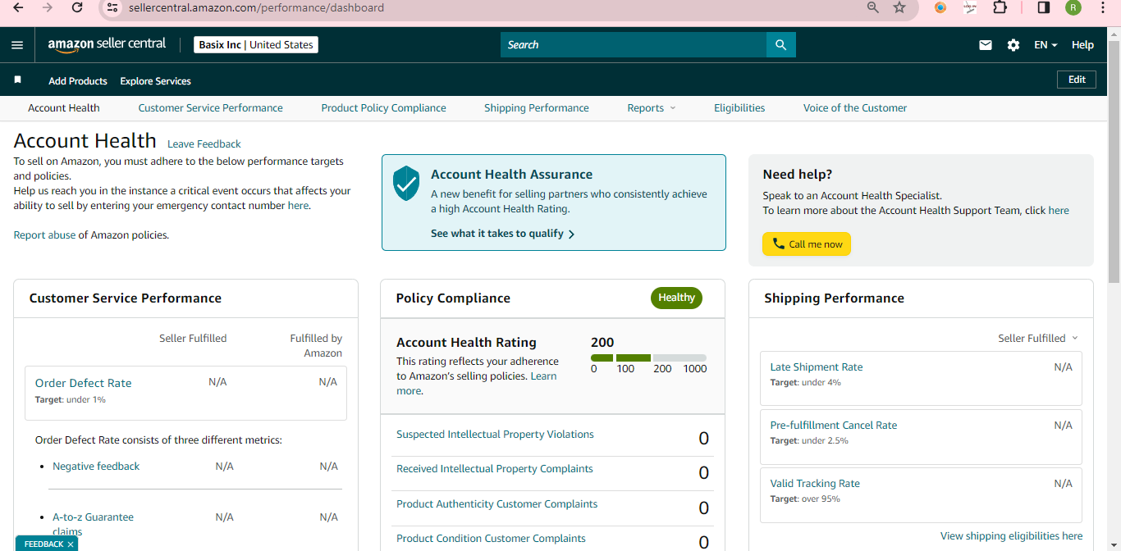Screen dimensions: 1121x551
Task: Open the Help link in header
Action: (x=1082, y=45)
